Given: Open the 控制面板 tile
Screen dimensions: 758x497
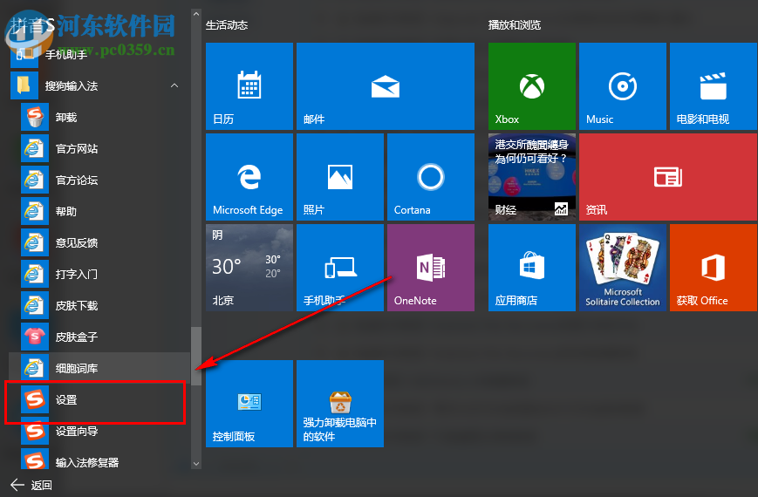Looking at the screenshot, I should pos(249,404).
